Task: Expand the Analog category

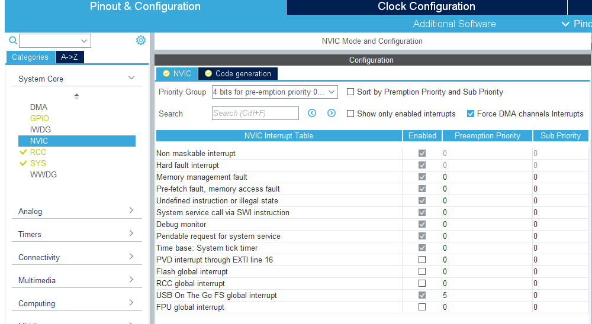Action: click(x=131, y=210)
